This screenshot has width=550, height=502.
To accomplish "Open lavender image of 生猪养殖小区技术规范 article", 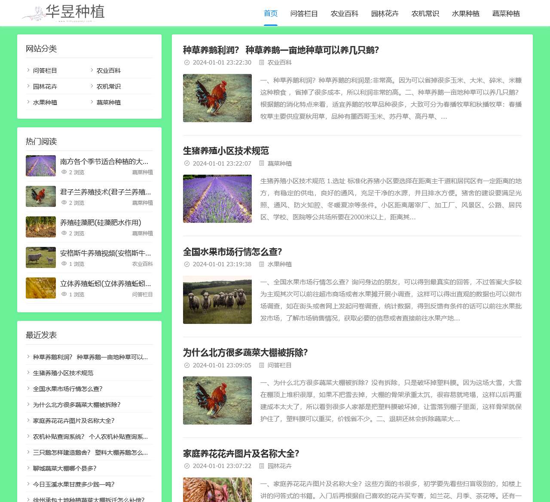I will tap(217, 199).
